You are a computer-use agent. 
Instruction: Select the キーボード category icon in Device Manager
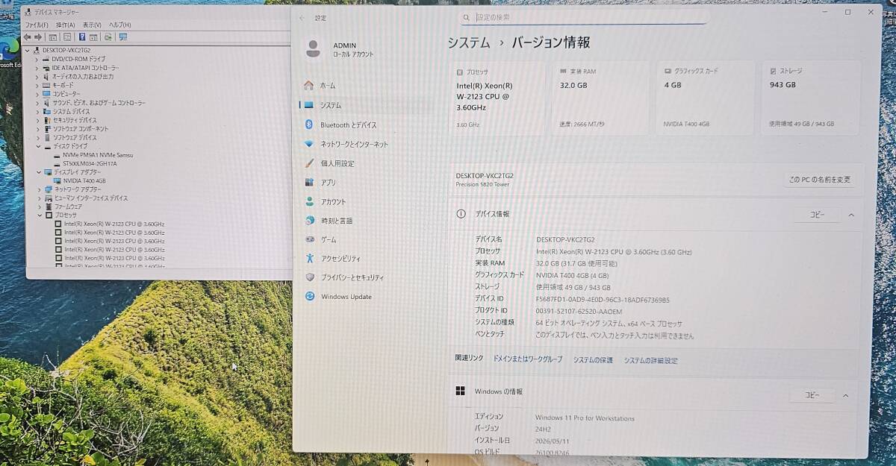(47, 85)
